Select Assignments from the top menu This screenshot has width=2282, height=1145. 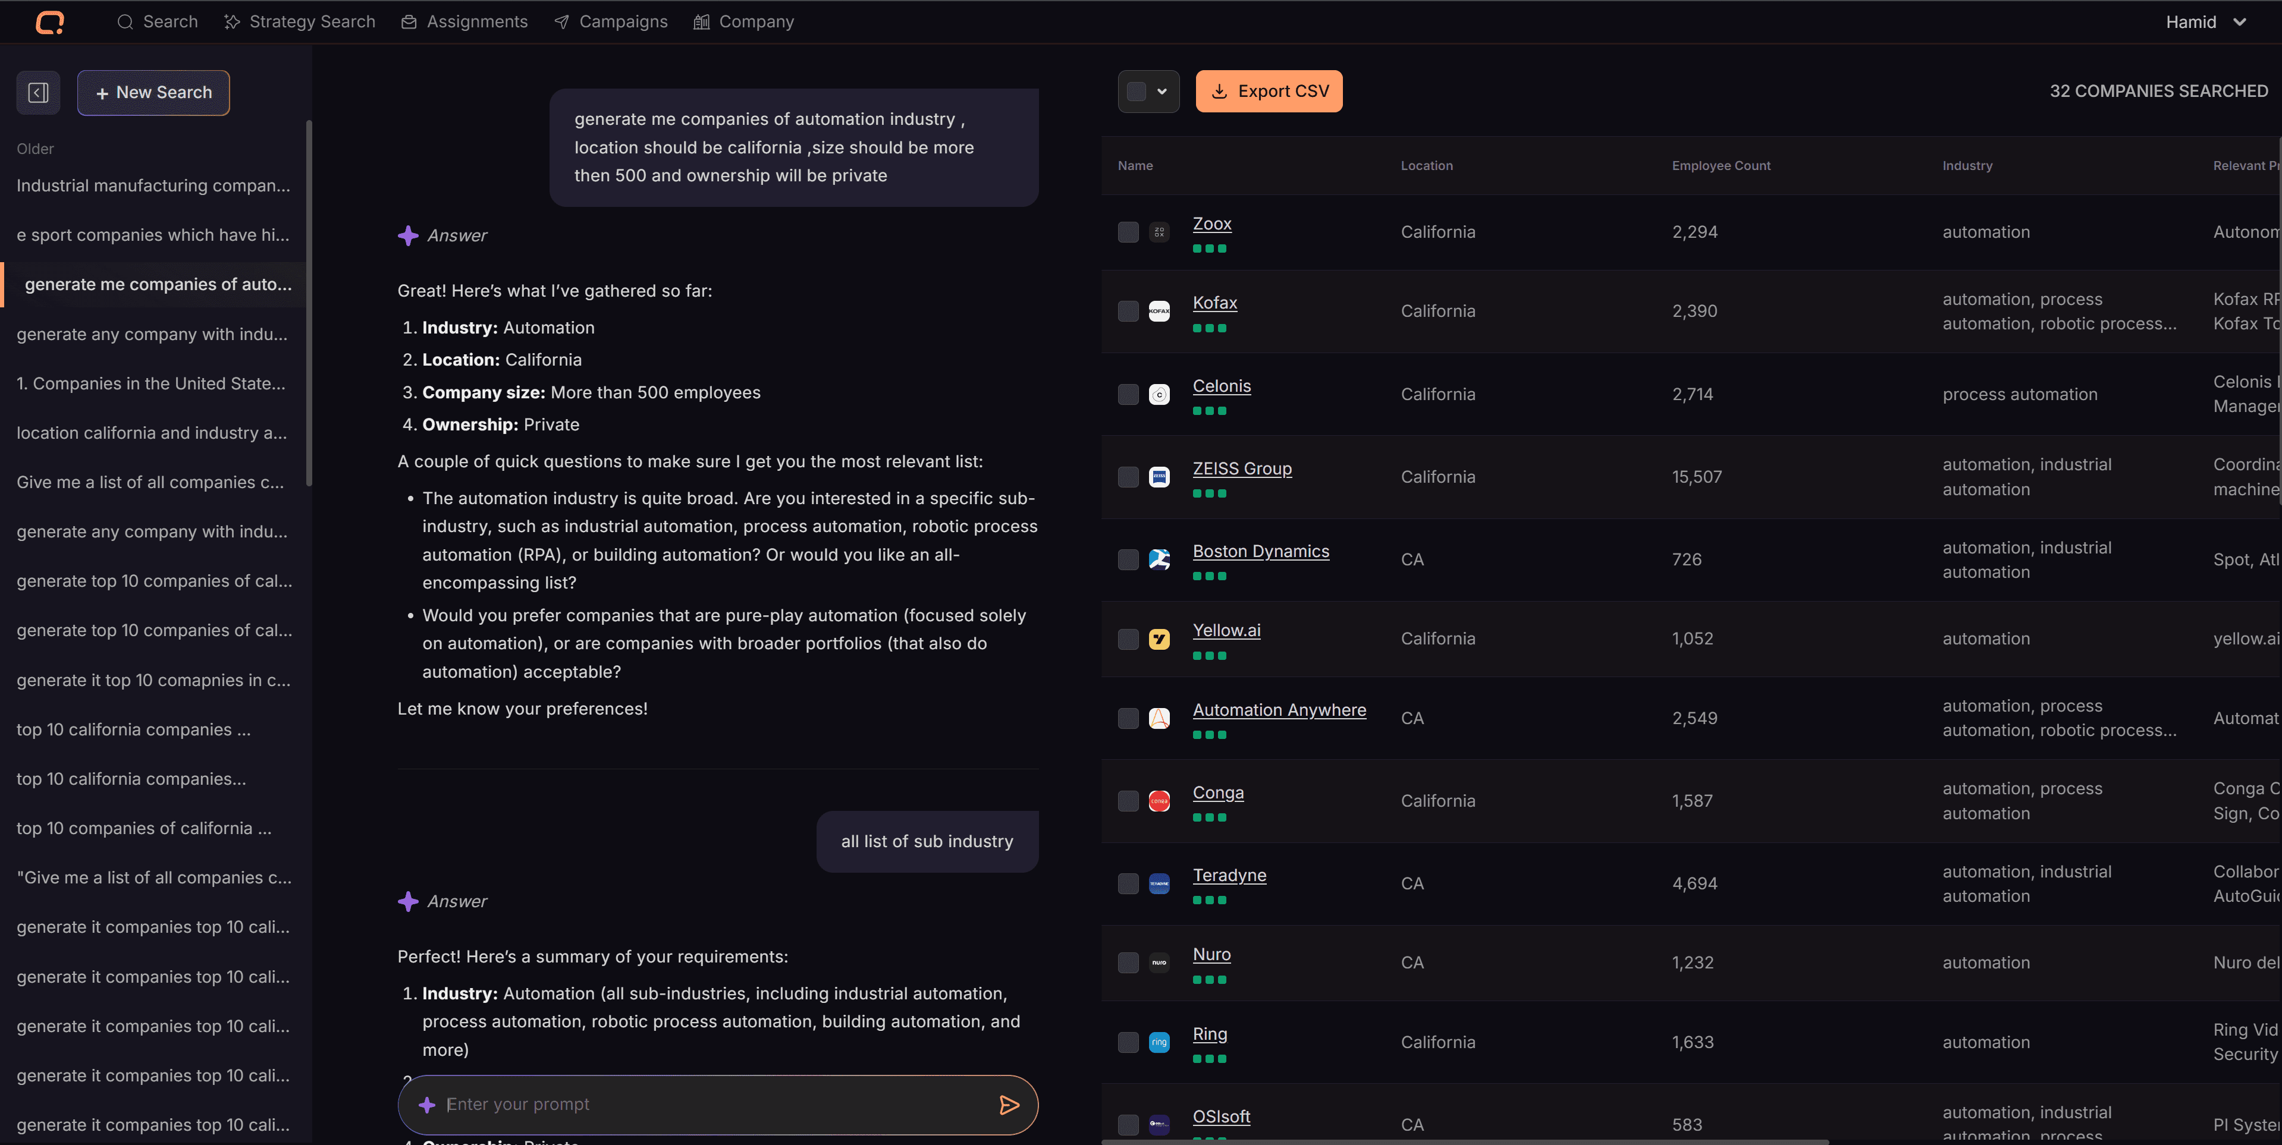click(x=464, y=21)
